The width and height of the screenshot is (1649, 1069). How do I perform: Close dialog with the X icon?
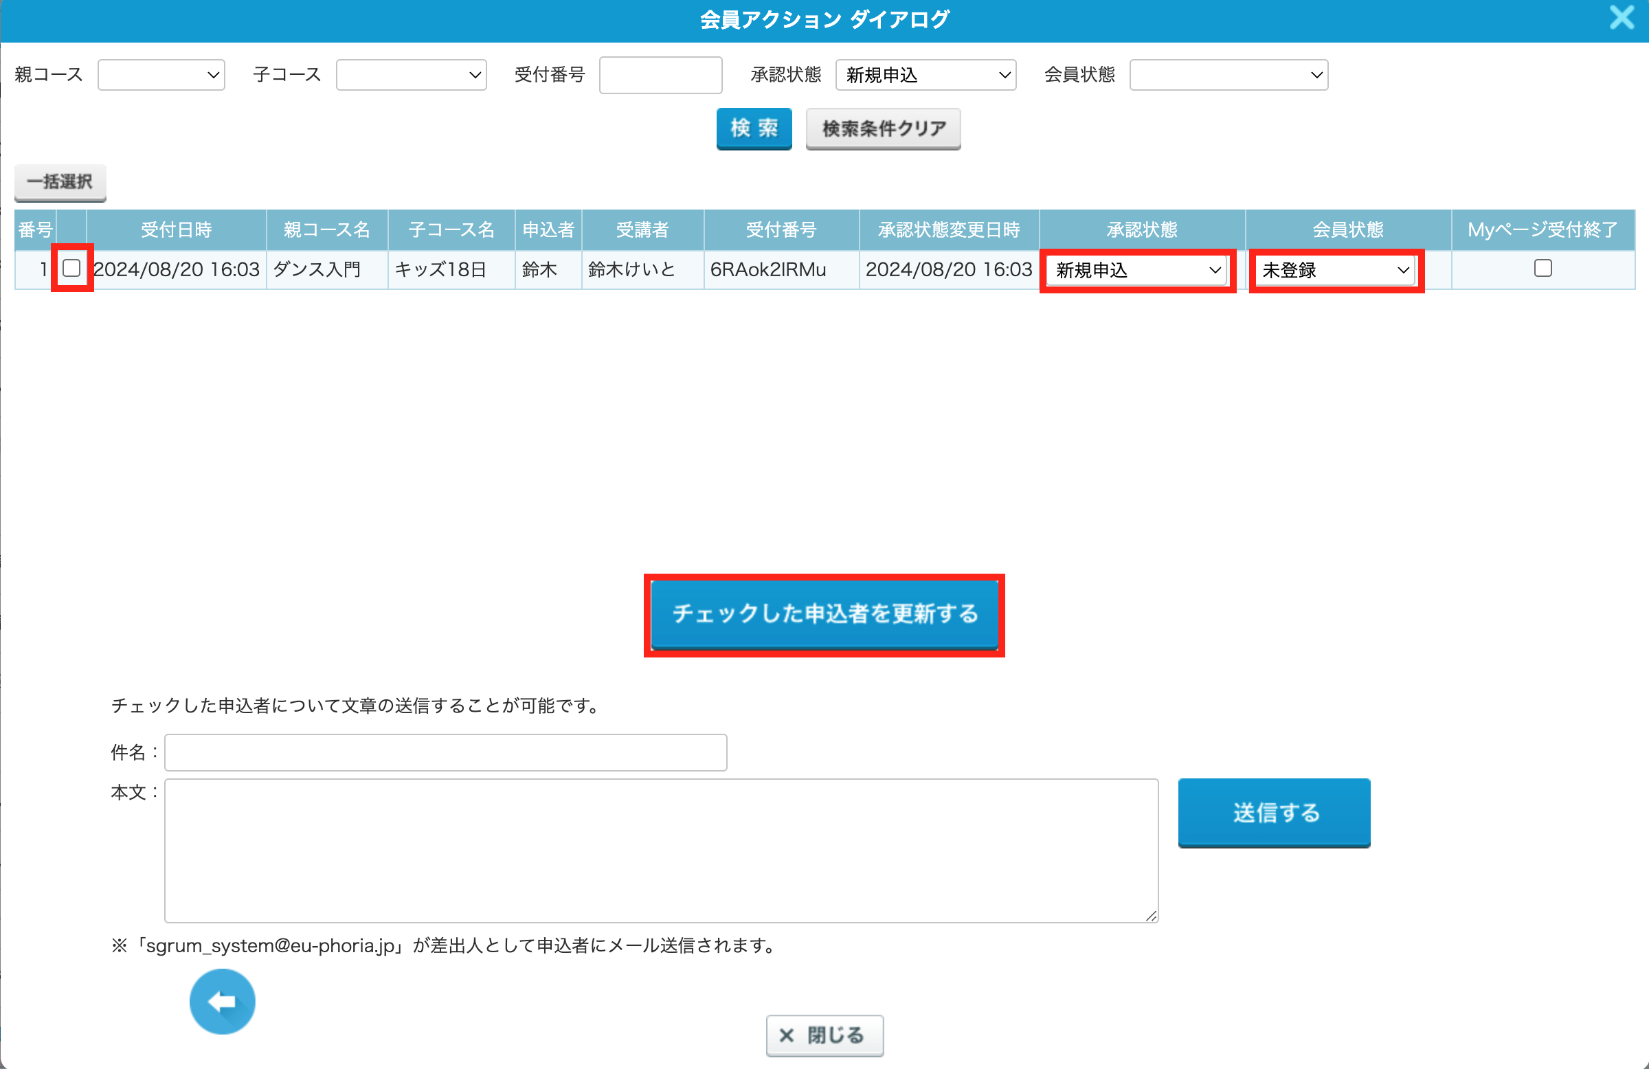pyautogui.click(x=1622, y=17)
